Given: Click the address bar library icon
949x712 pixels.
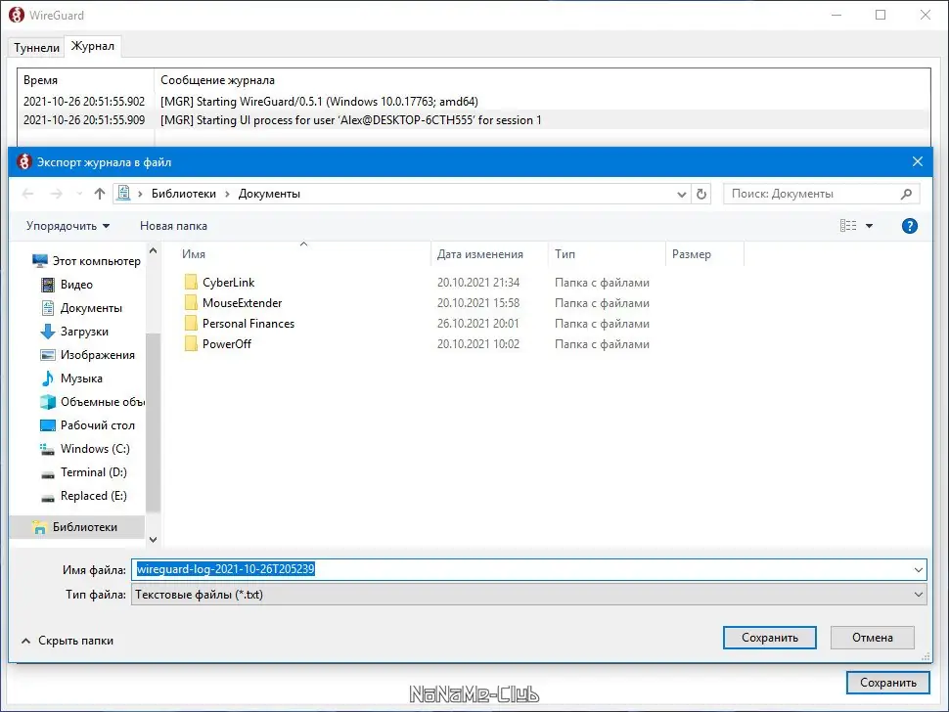Looking at the screenshot, I should (123, 193).
